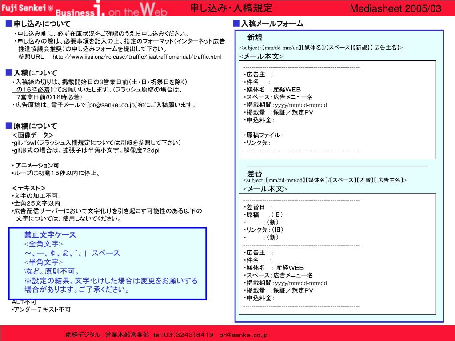The width and height of the screenshot is (455, 341).
Task: Click the <半角文字> label
Action: click(44, 262)
